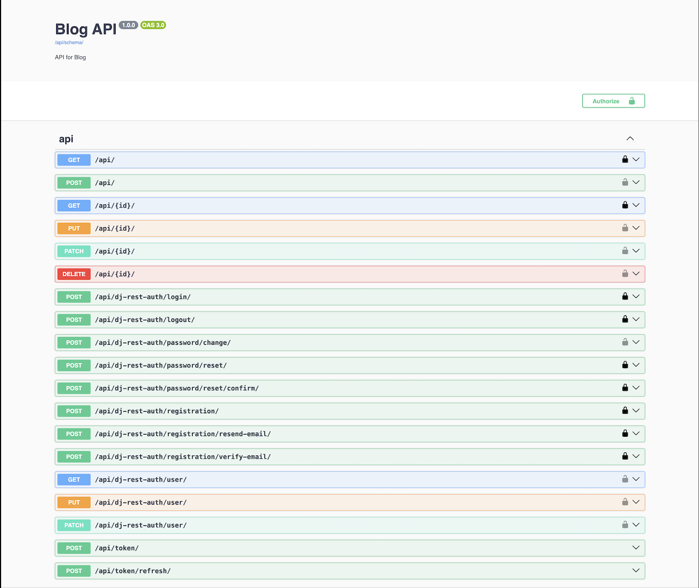Click path text /api/dj-rest-auth/registration/resend-email/
Image resolution: width=699 pixels, height=588 pixels.
click(183, 434)
